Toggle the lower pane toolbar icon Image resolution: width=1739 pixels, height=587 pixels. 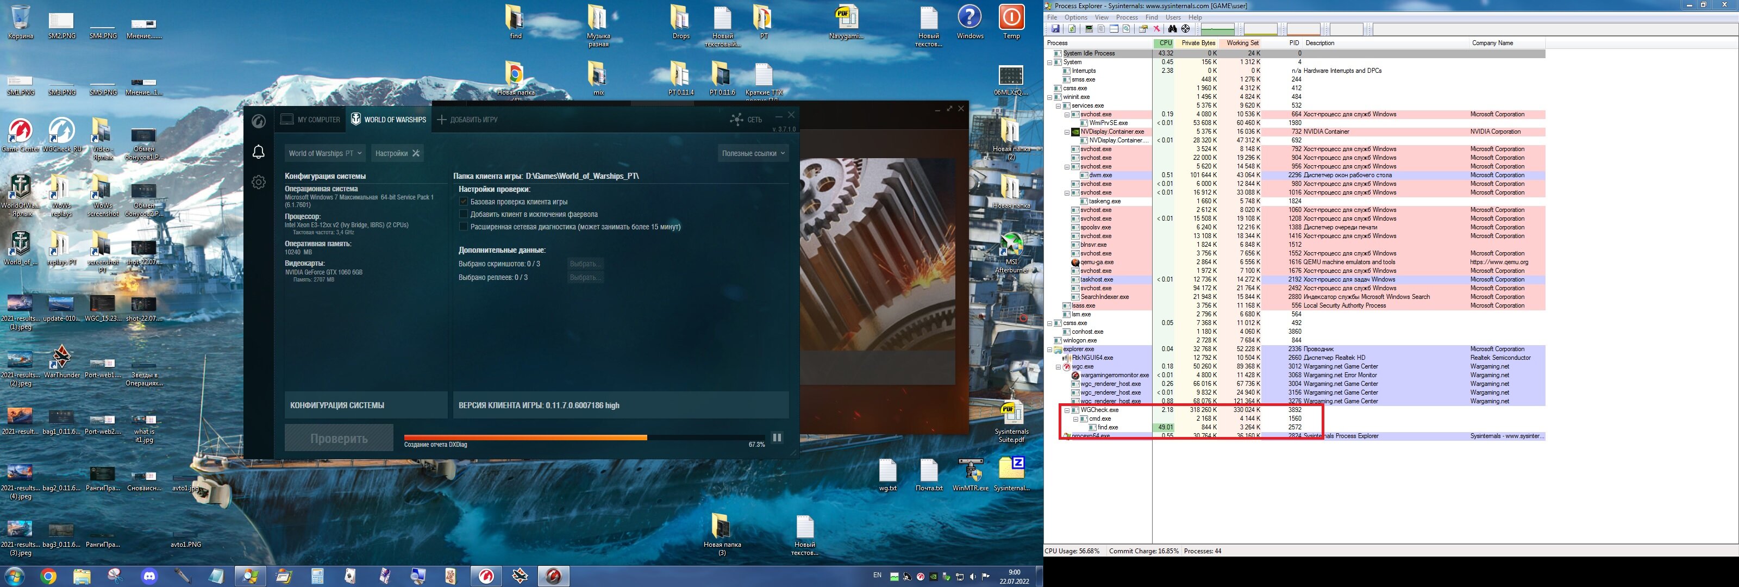click(x=1114, y=29)
